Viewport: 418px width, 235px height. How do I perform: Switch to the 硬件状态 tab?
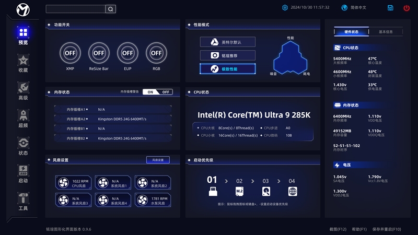point(352,32)
